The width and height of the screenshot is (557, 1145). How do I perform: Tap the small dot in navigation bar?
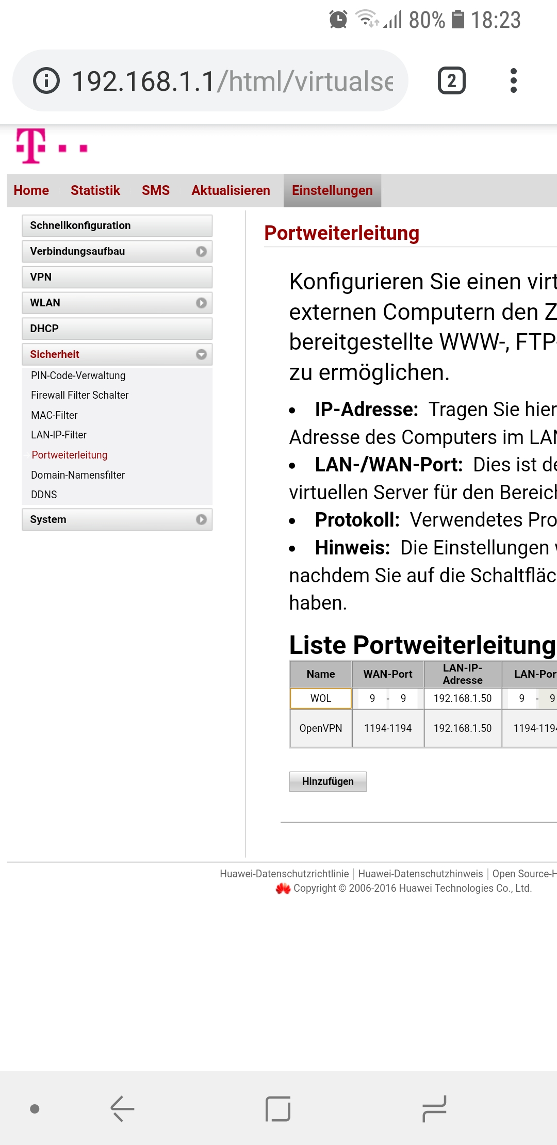click(35, 1109)
